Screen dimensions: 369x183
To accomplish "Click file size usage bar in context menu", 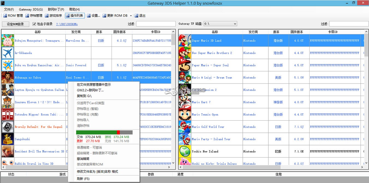I will click(x=104, y=132).
